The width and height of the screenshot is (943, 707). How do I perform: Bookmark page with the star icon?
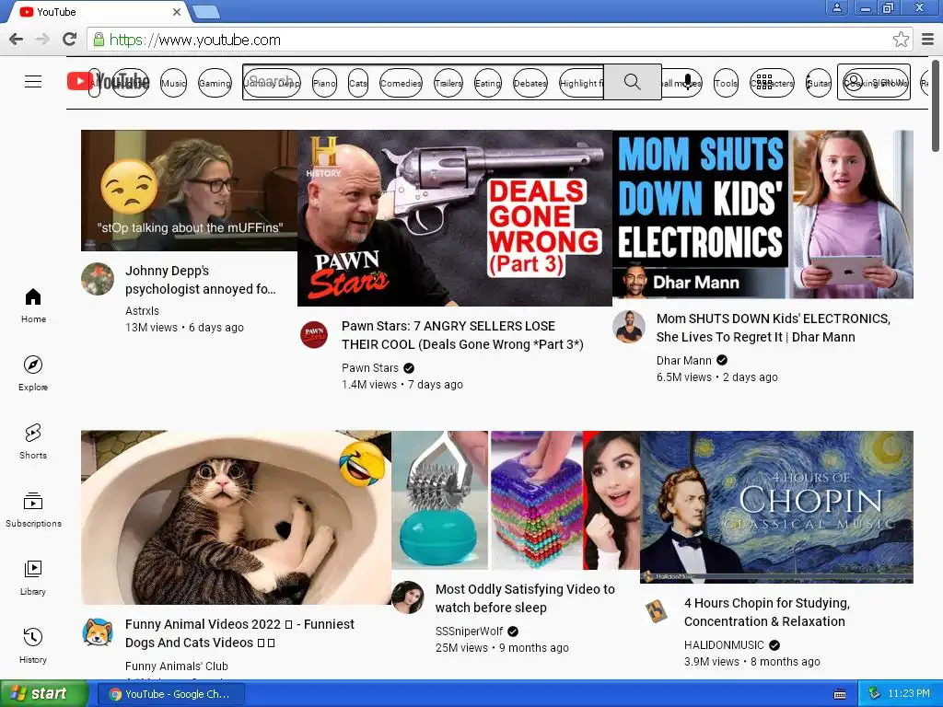[901, 40]
